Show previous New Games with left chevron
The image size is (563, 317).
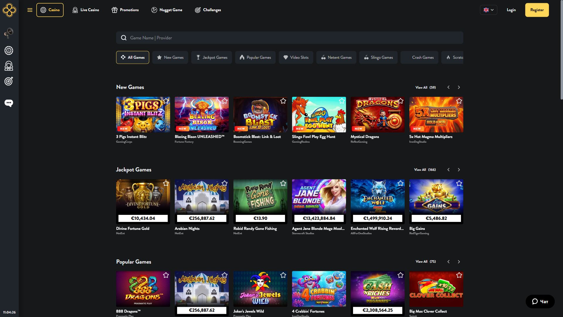(448, 87)
